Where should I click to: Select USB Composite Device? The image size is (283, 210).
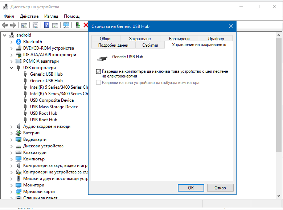52,100
